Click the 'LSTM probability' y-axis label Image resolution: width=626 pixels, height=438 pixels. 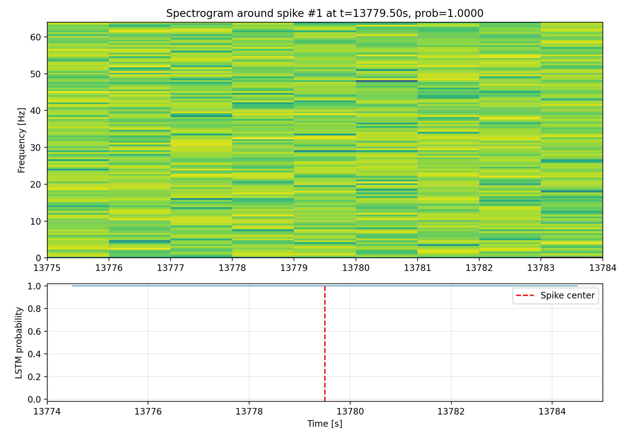pyautogui.click(x=19, y=343)
